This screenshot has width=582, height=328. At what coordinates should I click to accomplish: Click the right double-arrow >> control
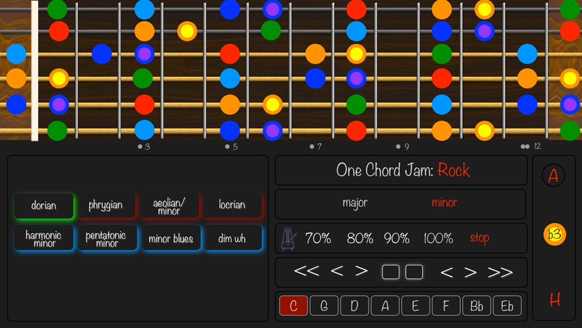pyautogui.click(x=501, y=273)
